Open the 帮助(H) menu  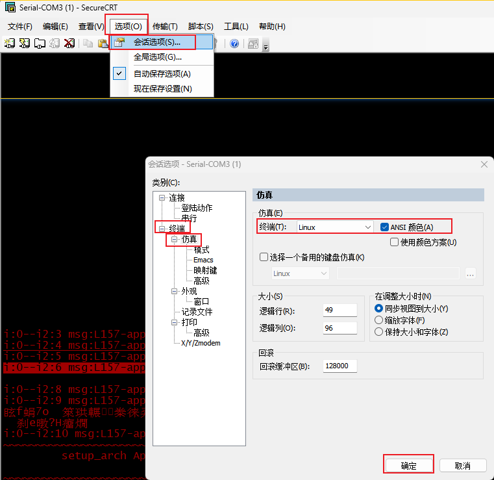[x=272, y=27]
